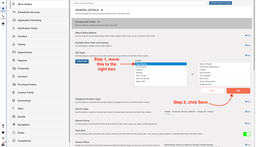The image size is (256, 147).
Task: Open Purchase Orders settings section
Action: 39,84
